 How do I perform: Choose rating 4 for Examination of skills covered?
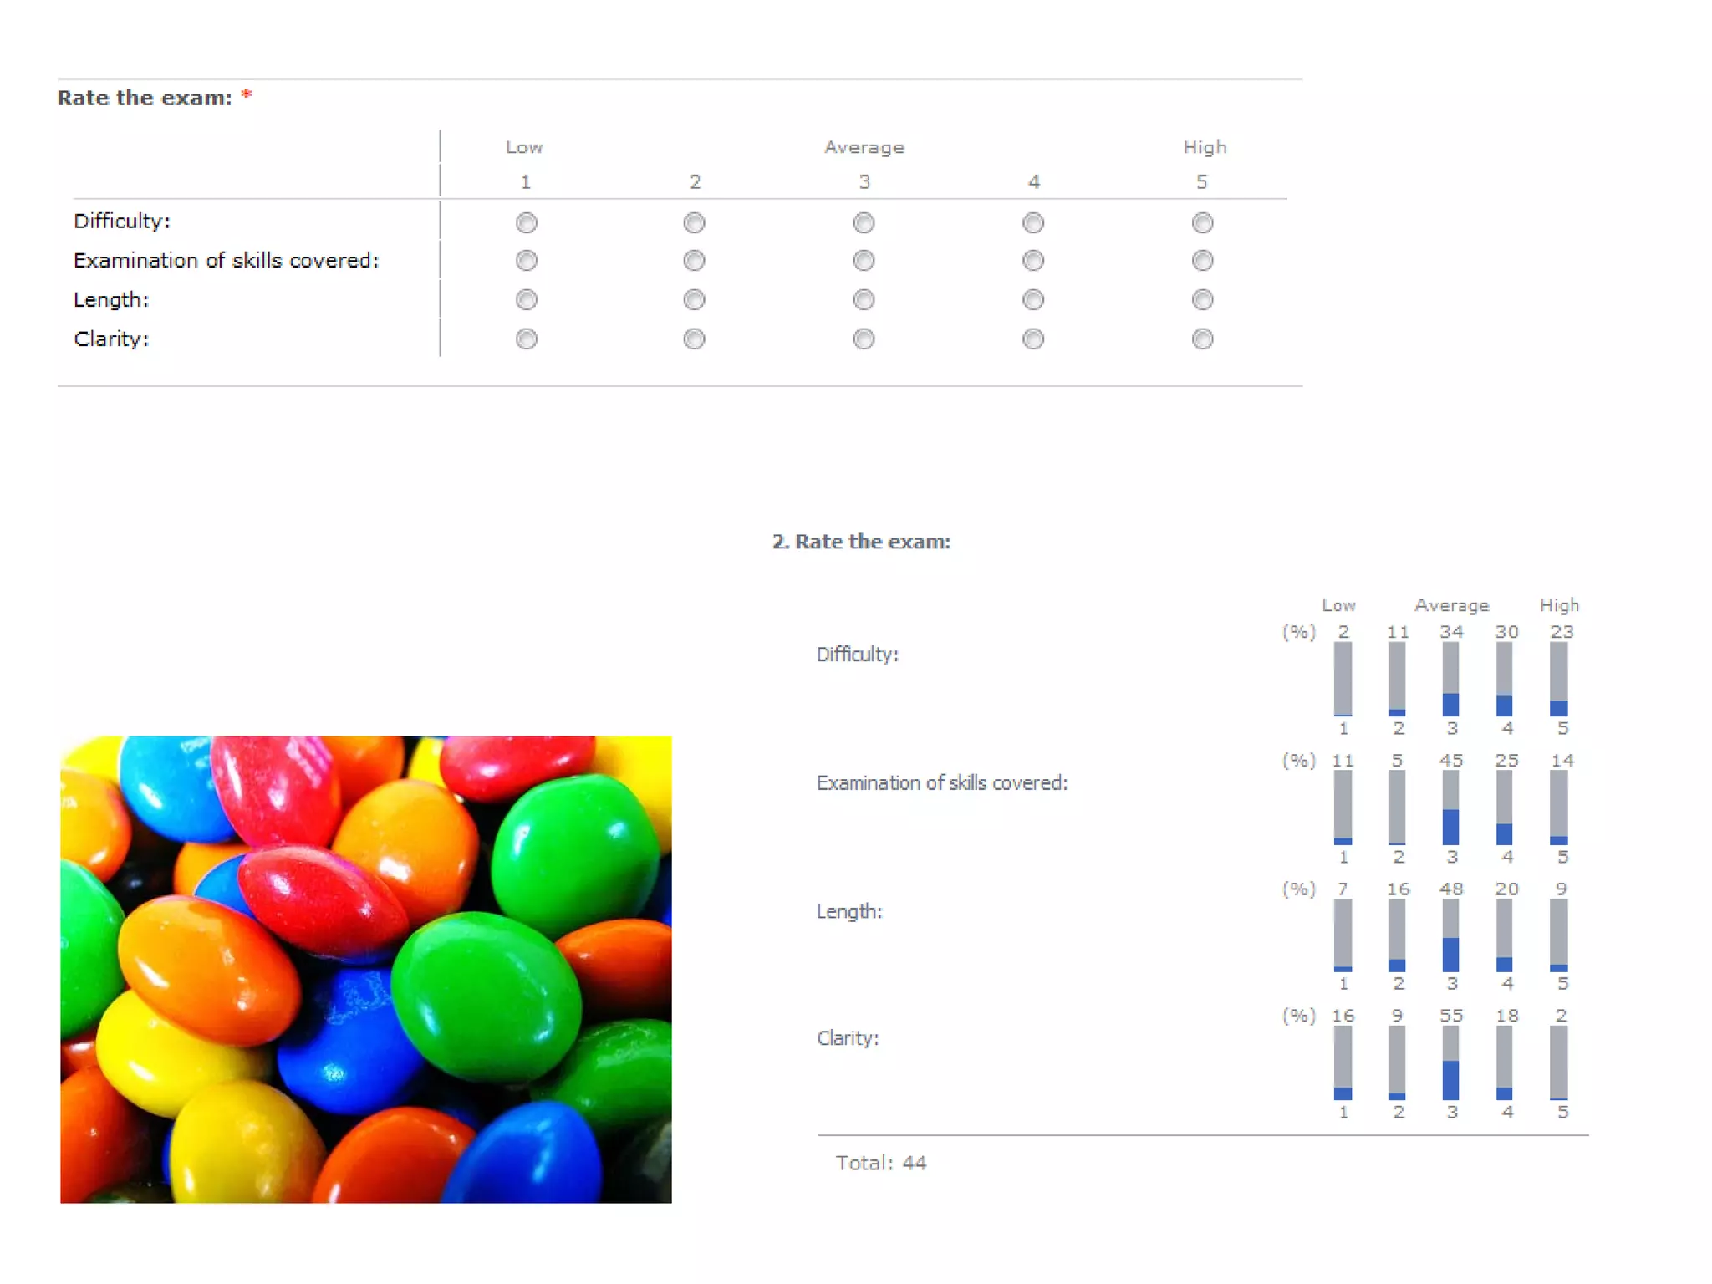point(1033,261)
